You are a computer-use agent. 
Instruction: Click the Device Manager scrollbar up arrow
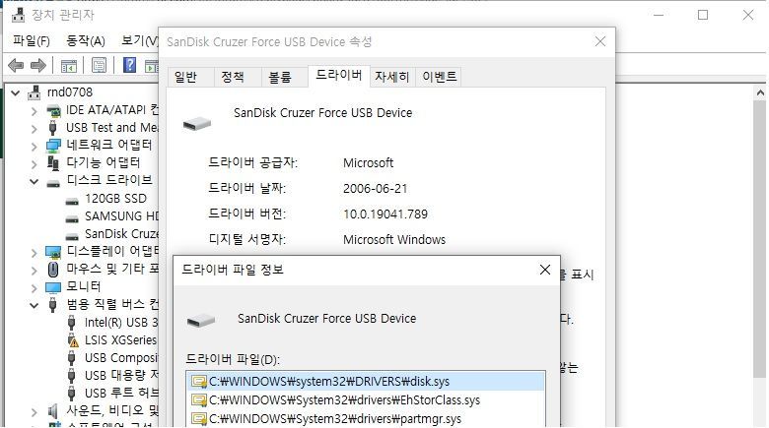(760, 92)
